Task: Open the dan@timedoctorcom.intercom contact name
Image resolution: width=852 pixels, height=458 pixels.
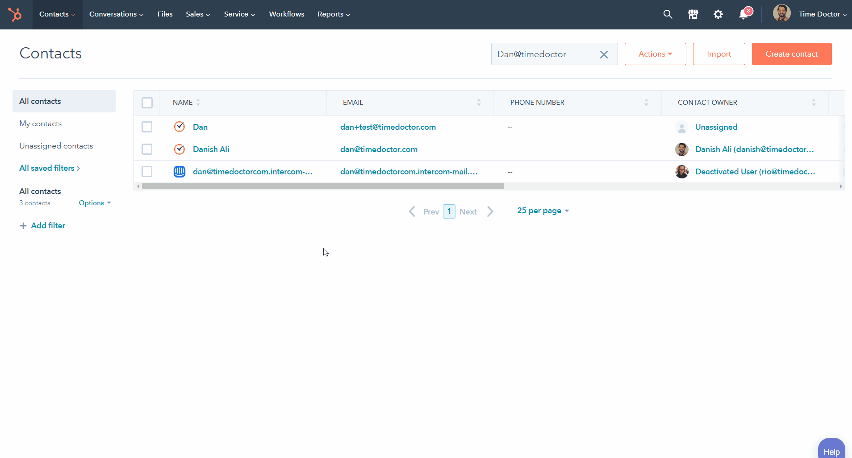Action: pyautogui.click(x=253, y=172)
